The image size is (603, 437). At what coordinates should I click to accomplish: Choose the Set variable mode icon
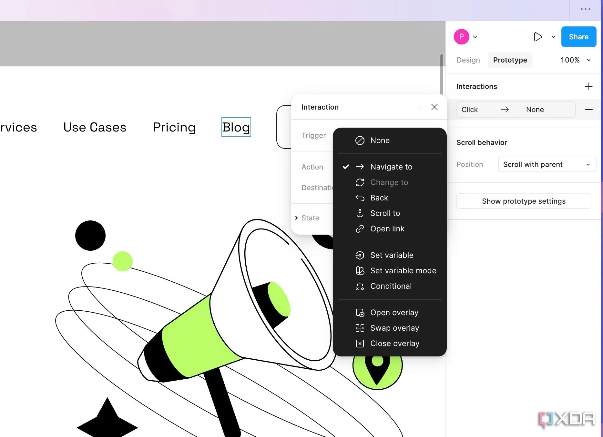coord(360,271)
